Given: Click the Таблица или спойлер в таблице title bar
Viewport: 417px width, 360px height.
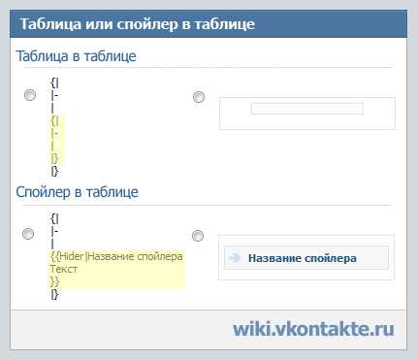Looking at the screenshot, I should 208,24.
